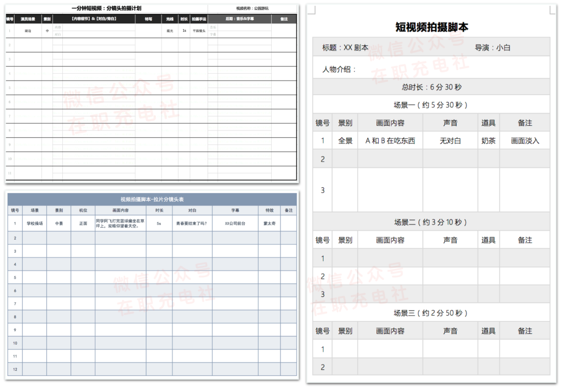
Task: Select the 场景一 (约 5 分 30 秒) heading
Action: pos(431,105)
